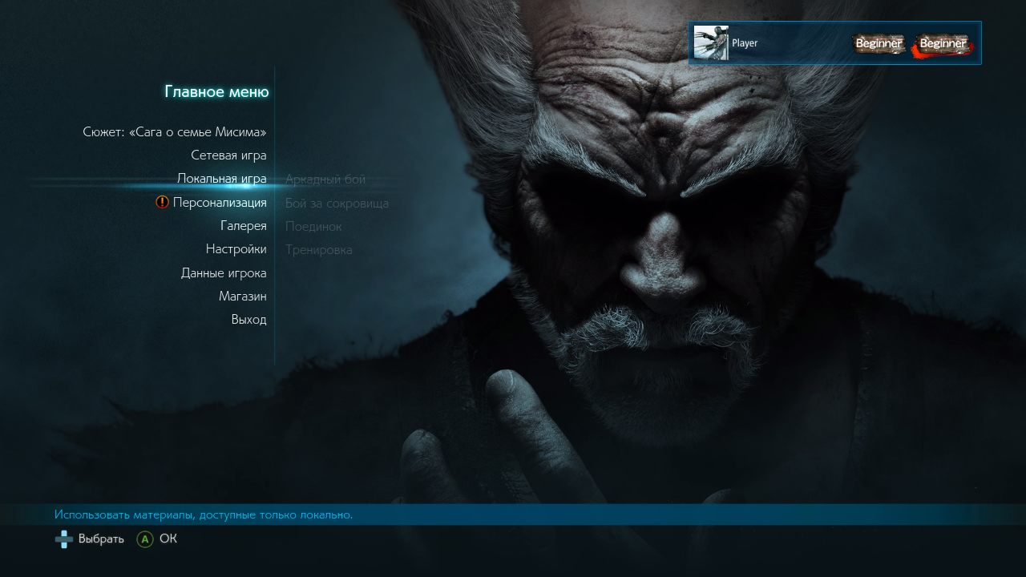Click the player avatar picture
This screenshot has width=1026, height=577.
pyautogui.click(x=711, y=43)
